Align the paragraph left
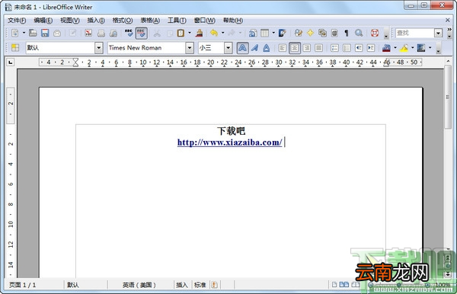Viewport: 457px width, 294px height. [x=282, y=48]
